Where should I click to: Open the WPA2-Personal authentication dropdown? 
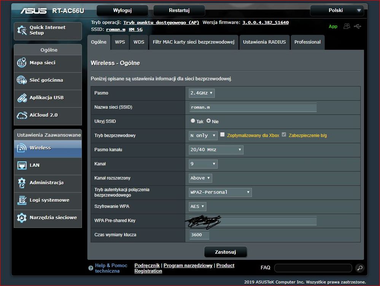220,192
